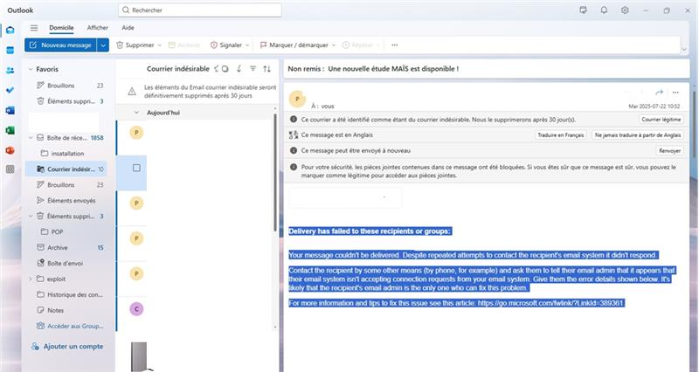Switch to the Afficher tab
Image resolution: width=699 pixels, height=372 pixels.
click(x=98, y=28)
